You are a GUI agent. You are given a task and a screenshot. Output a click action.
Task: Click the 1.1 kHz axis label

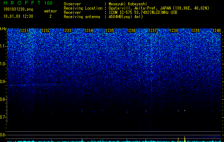click(x=3, y=46)
